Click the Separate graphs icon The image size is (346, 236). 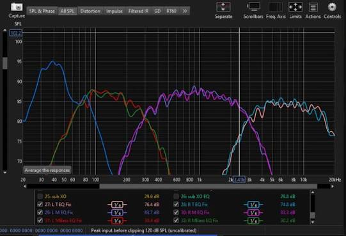point(223,7)
